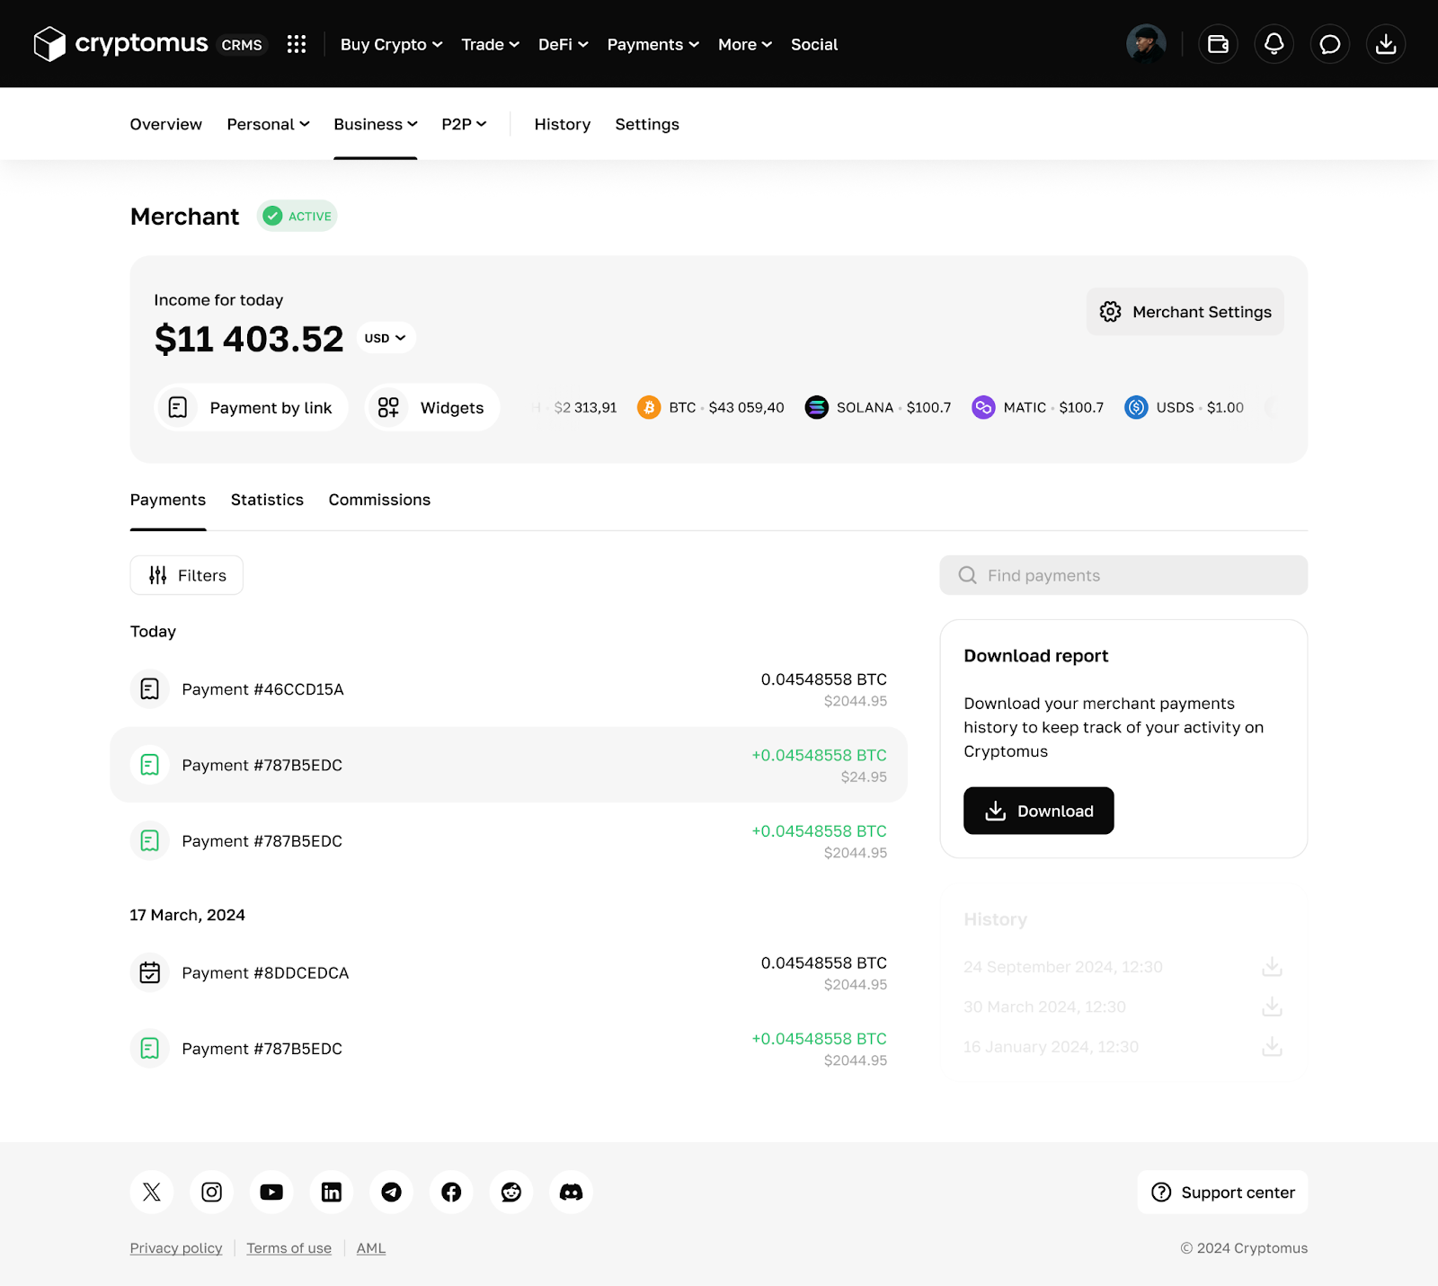The height and width of the screenshot is (1286, 1438).
Task: Download 24 September 2024 history report
Action: pyautogui.click(x=1272, y=967)
